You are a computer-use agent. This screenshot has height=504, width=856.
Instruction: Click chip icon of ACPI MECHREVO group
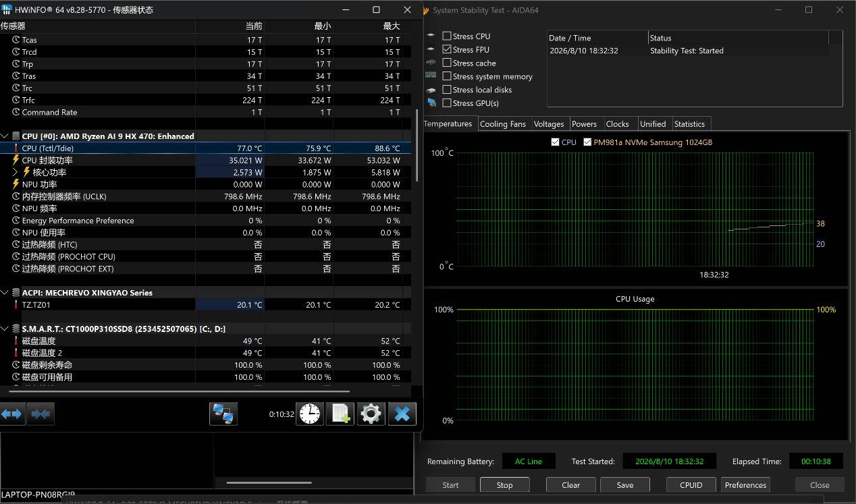point(16,293)
